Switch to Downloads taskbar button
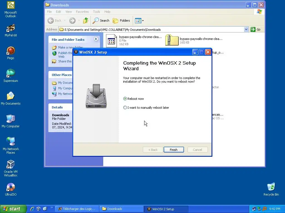The height and width of the screenshot is (213, 285). [121, 209]
